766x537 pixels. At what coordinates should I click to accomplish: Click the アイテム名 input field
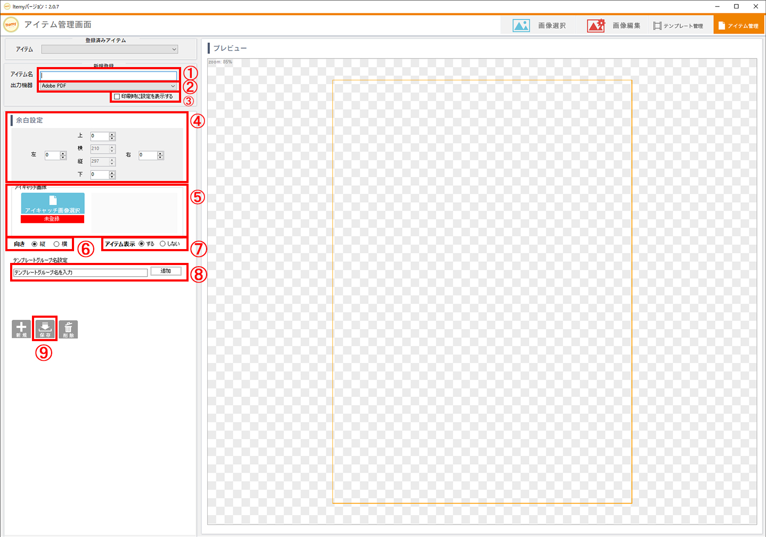pyautogui.click(x=109, y=76)
